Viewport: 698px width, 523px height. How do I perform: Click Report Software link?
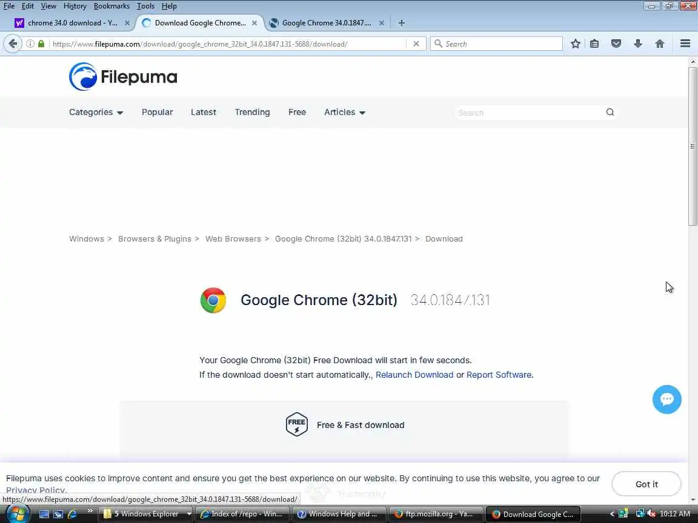tap(499, 375)
